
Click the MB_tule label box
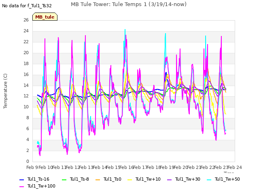pos(45,17)
